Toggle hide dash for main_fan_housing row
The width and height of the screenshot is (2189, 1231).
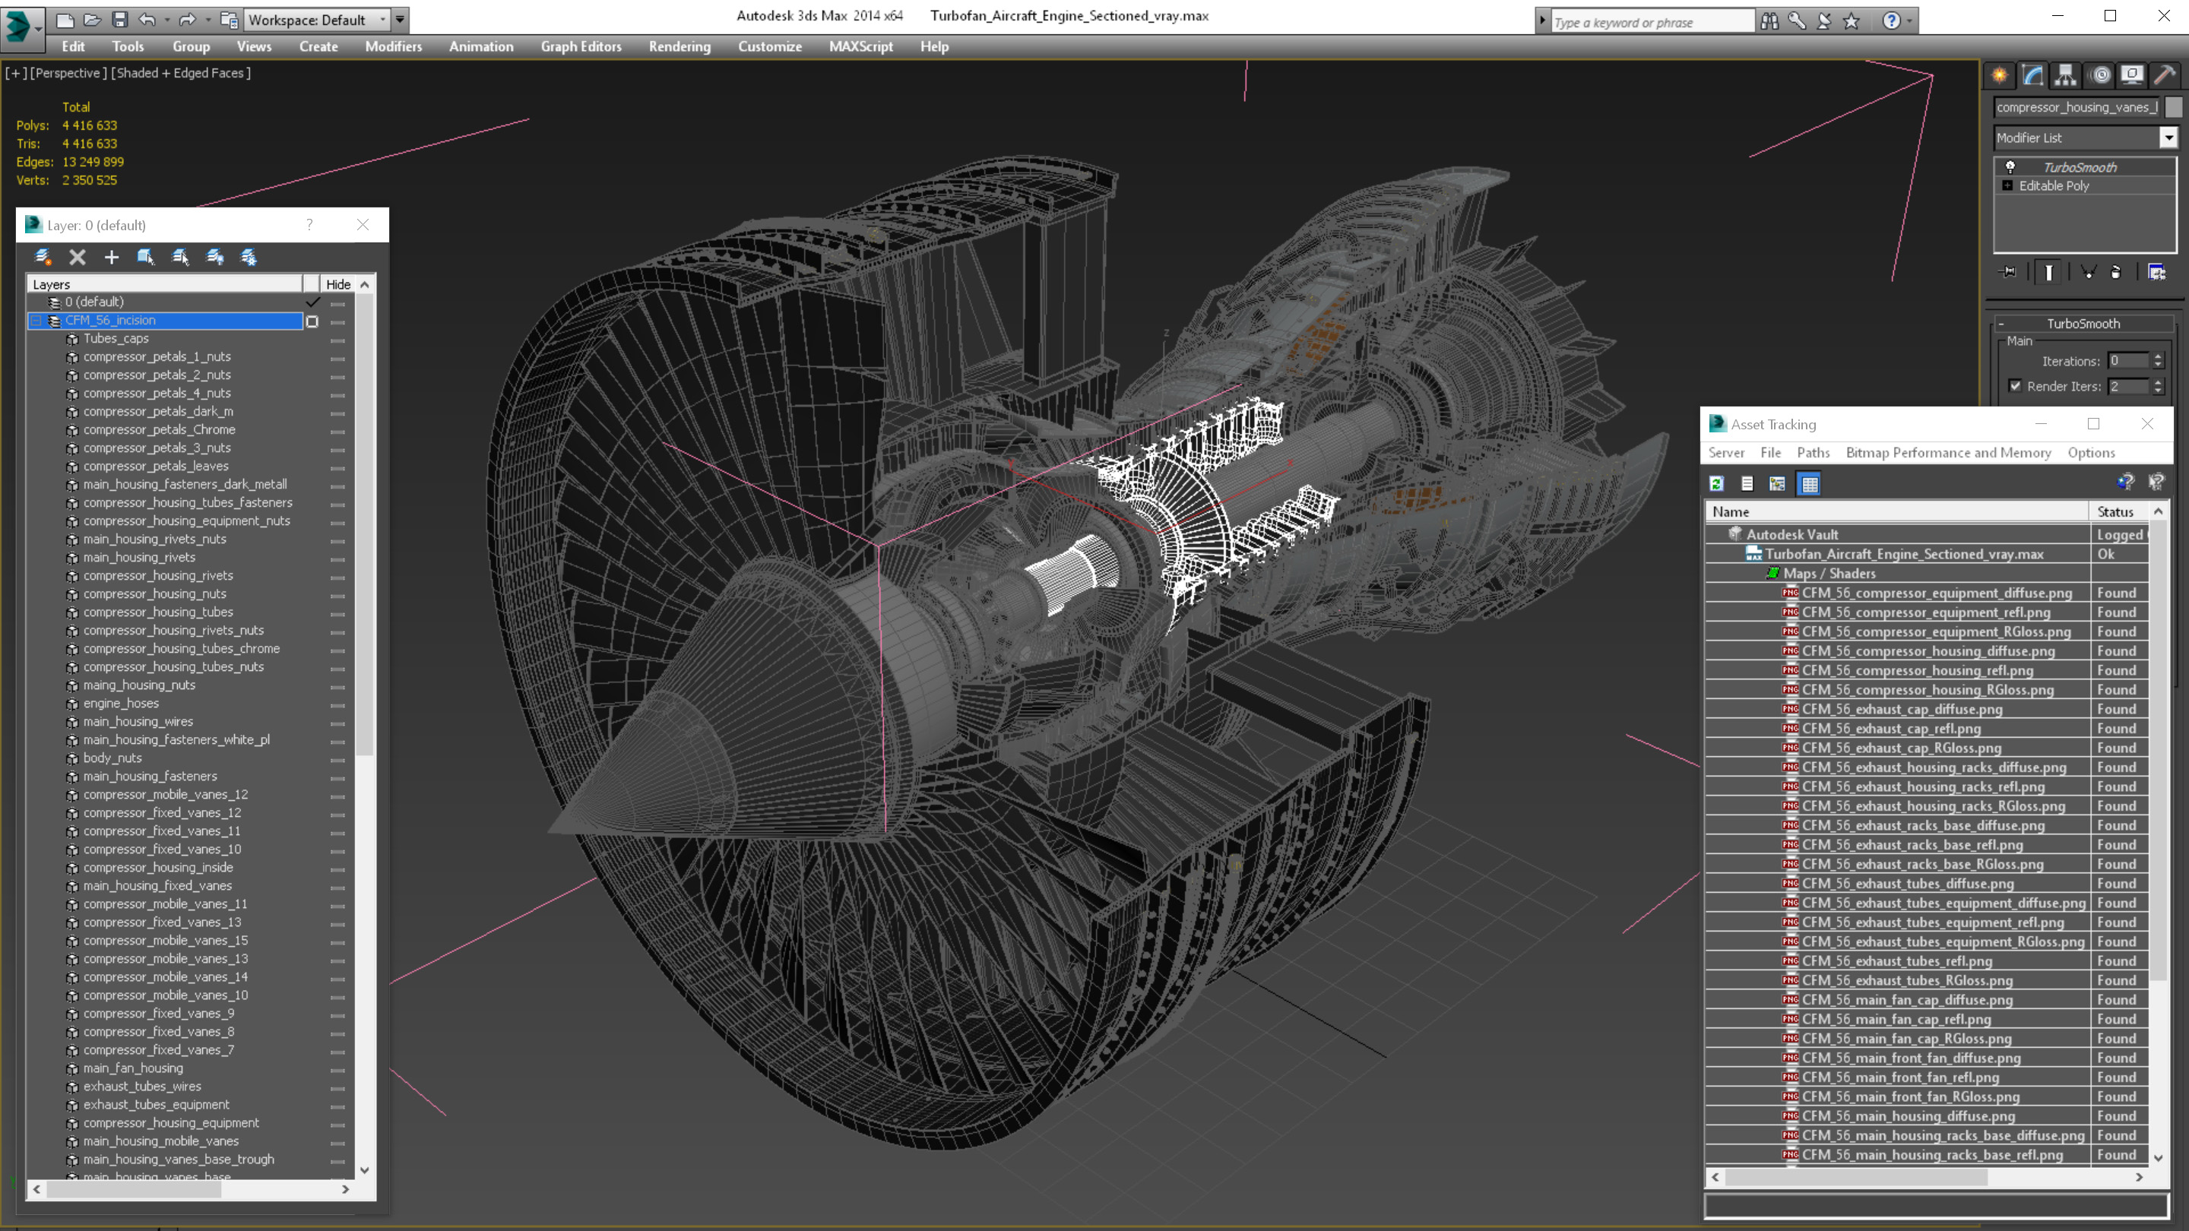[337, 1070]
